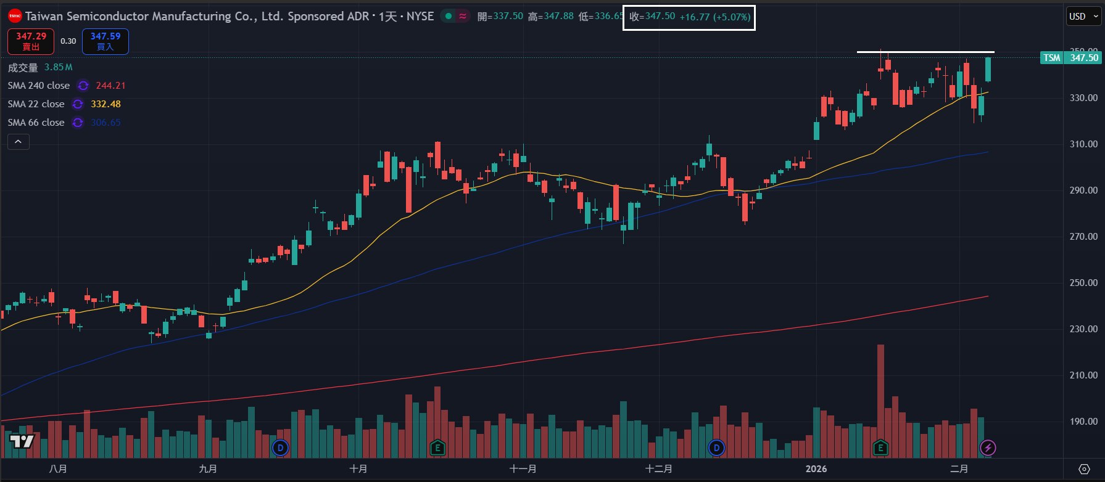Viewport: 1105px width, 482px height.
Task: Click the purple refresh icon beside SMA 66
Action: tap(78, 123)
